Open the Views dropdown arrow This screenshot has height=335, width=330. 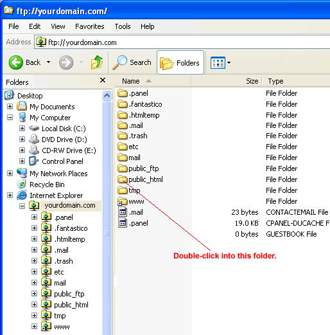point(229,63)
